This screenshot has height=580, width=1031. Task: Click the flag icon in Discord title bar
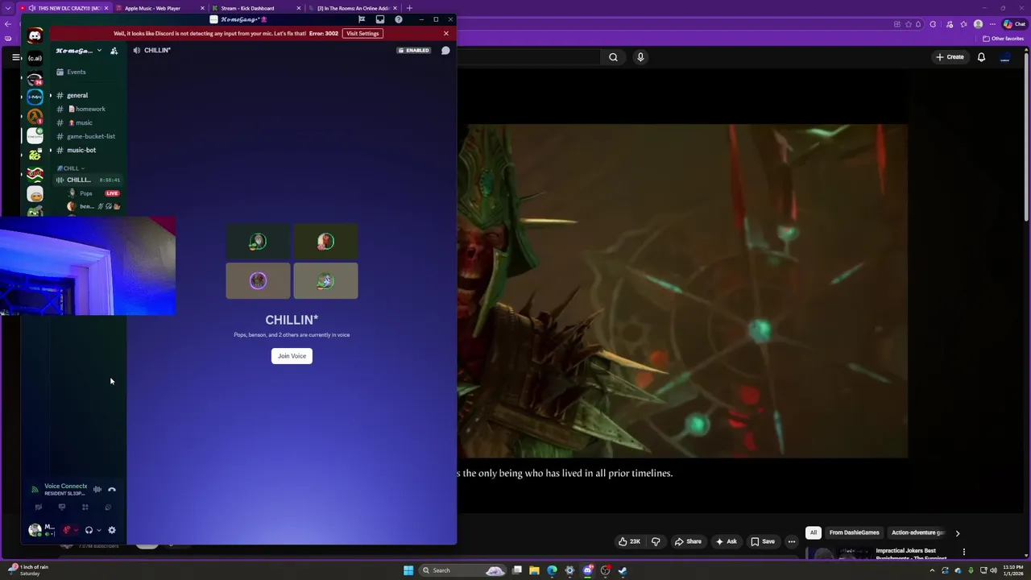[x=362, y=19]
